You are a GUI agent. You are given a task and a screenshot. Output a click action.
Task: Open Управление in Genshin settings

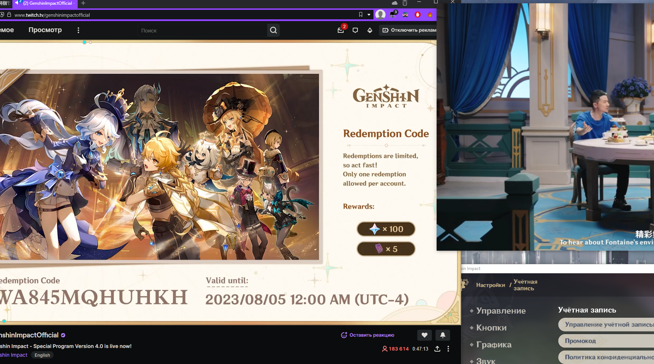pyautogui.click(x=501, y=311)
